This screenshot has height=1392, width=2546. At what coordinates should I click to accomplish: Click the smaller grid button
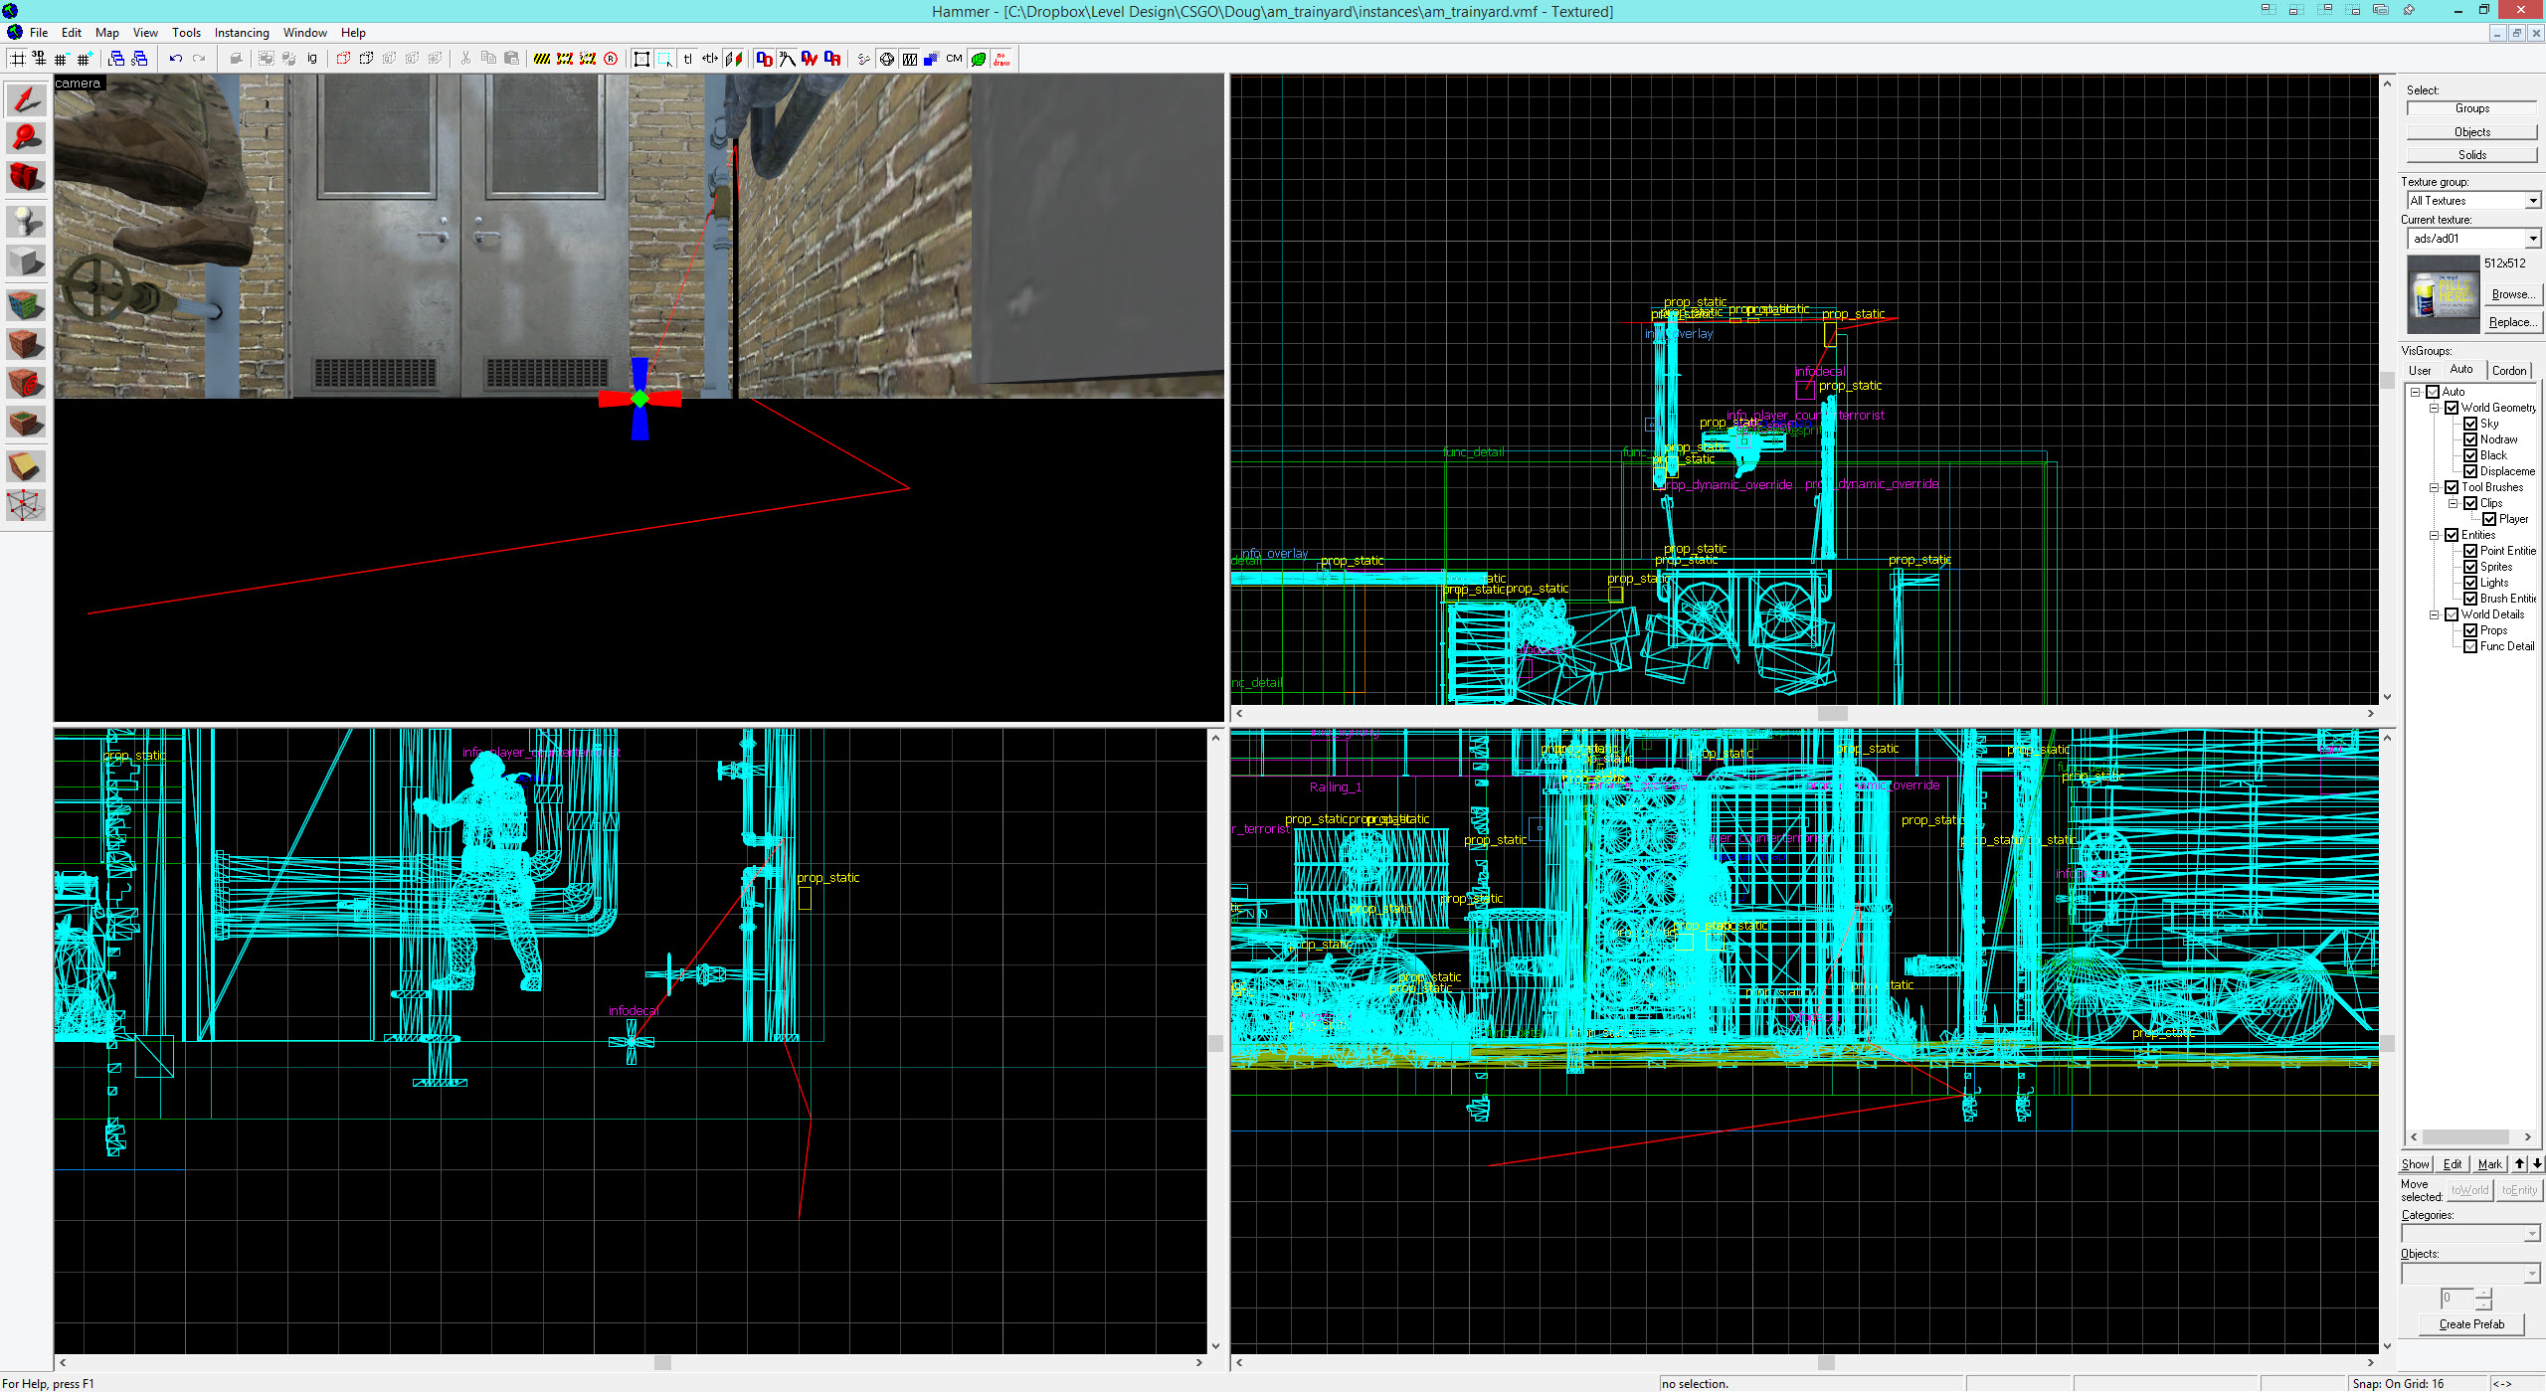tap(62, 59)
